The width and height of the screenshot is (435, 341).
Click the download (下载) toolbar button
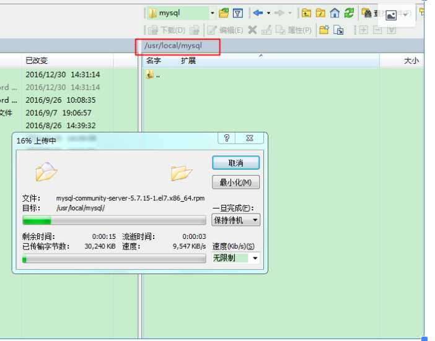click(167, 30)
